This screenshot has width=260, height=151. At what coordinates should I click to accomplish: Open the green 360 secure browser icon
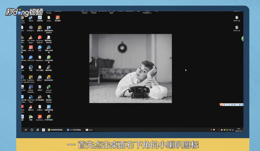(x=48, y=59)
